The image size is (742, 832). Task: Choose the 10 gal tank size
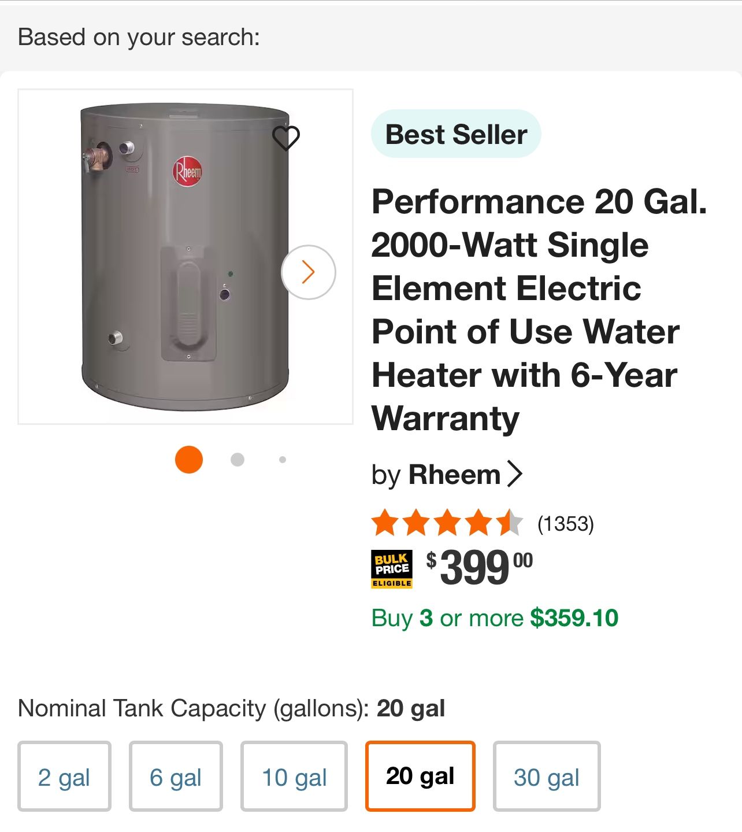click(294, 776)
